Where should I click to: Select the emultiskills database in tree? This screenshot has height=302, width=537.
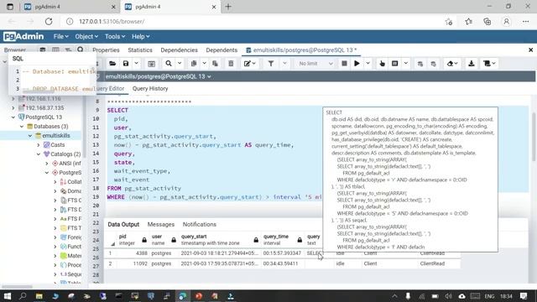tap(56, 136)
